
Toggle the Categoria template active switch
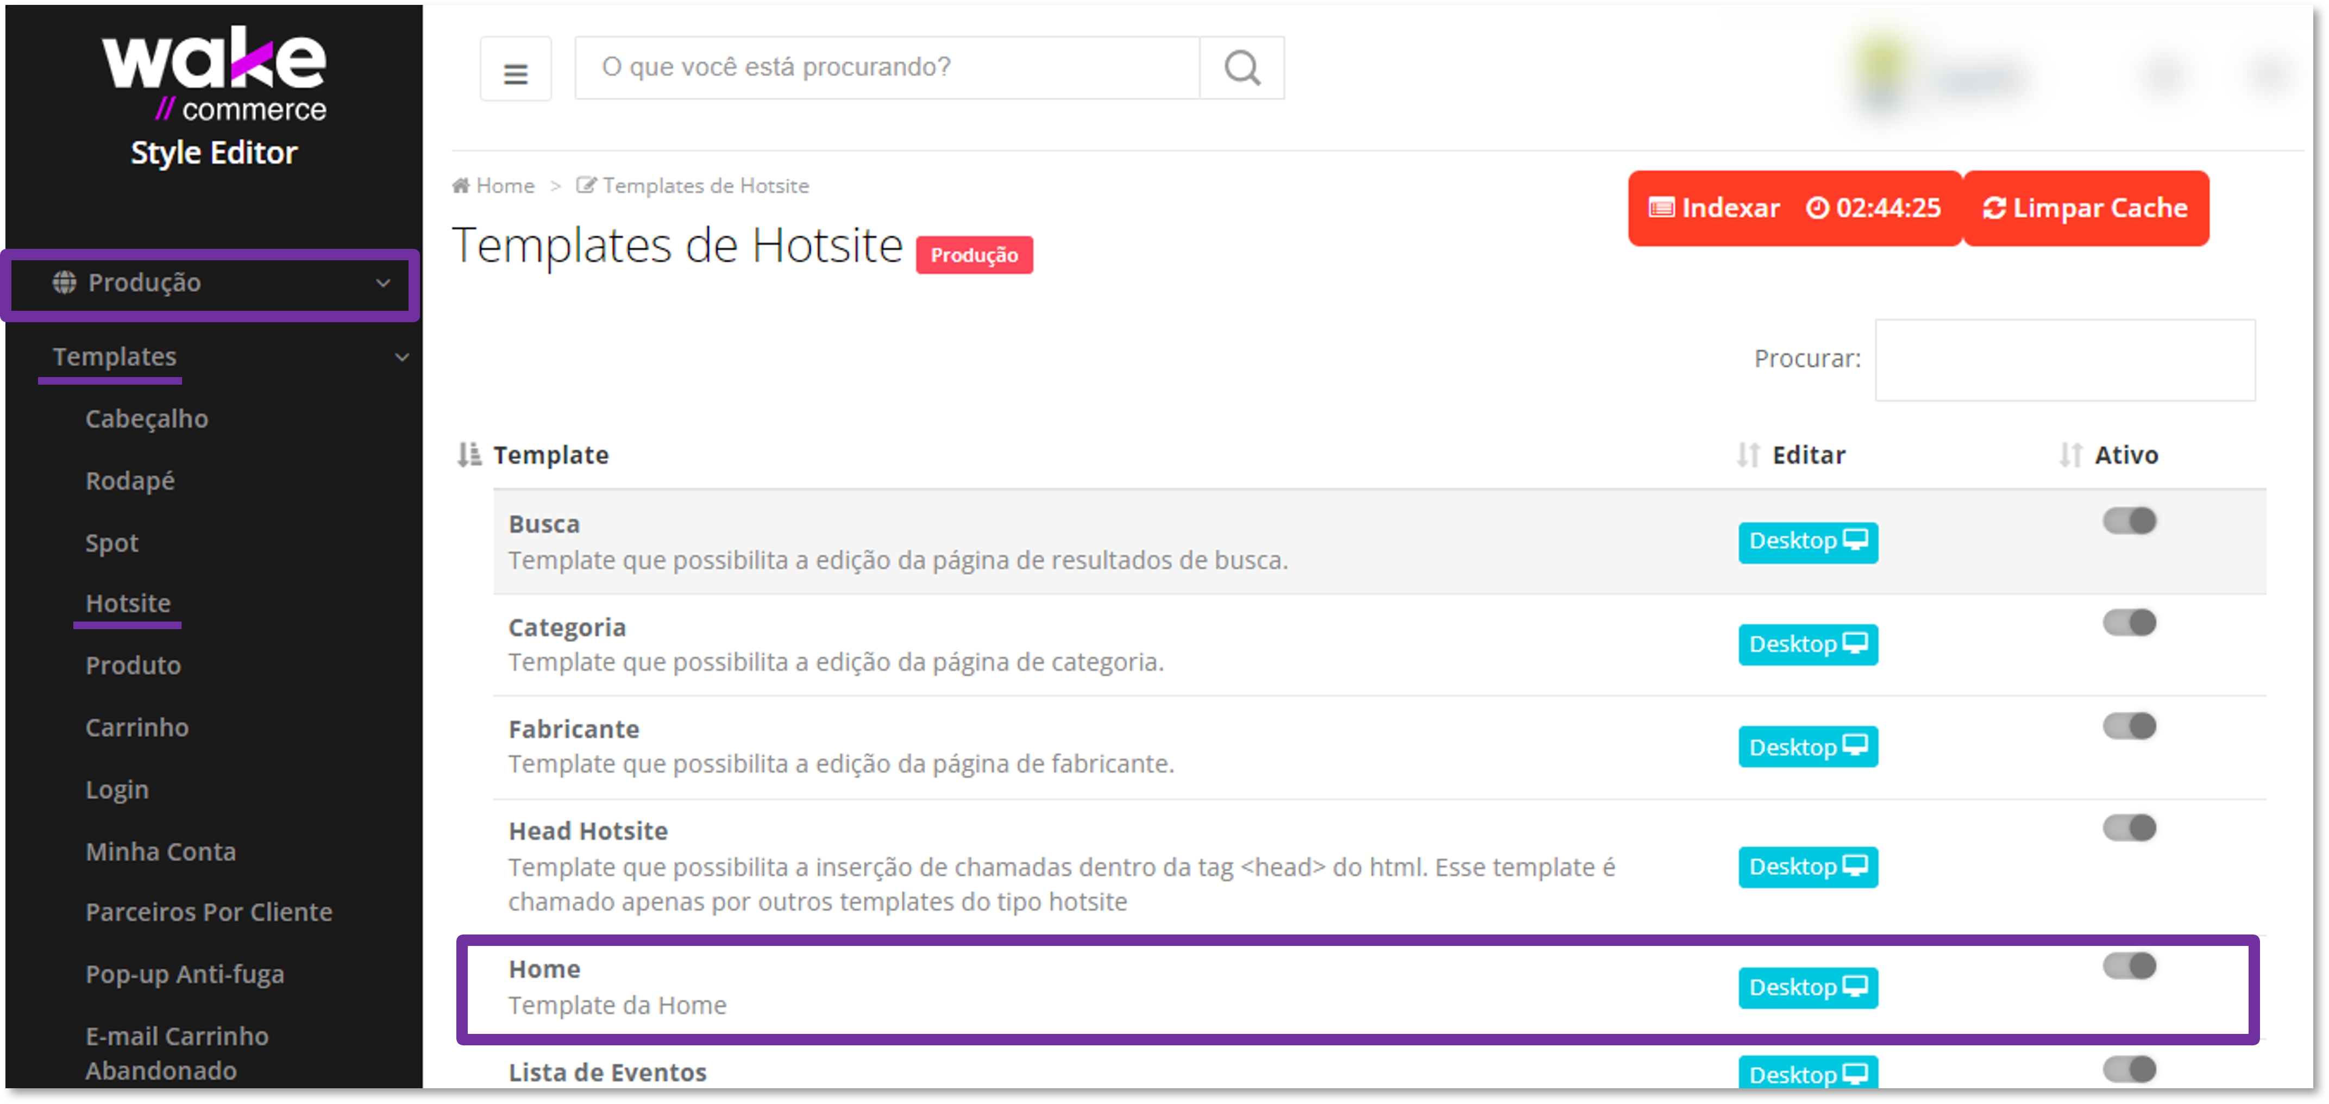[x=2129, y=623]
